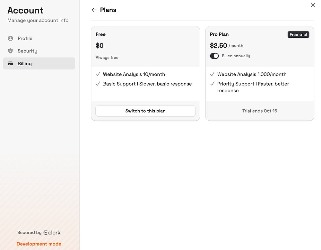Click the Security shield icon
Screen dimensions: 321x250
pos(10,51)
